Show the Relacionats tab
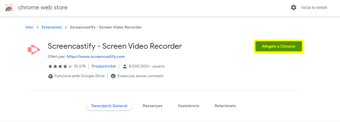Viewport: 340px width, 122px height. (225, 106)
